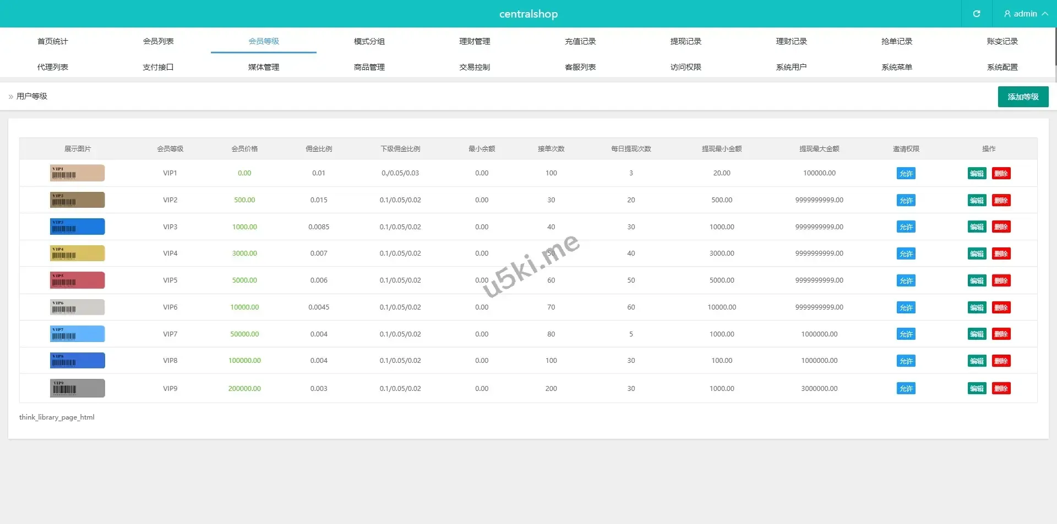Toggle the 允许 invite permission for VIP2

click(x=906, y=201)
